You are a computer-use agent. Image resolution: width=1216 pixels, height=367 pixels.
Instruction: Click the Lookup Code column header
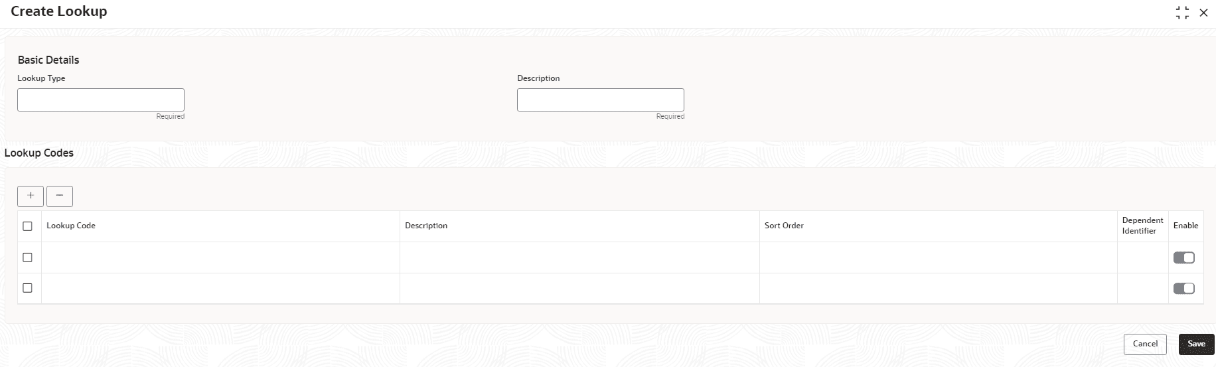point(71,226)
